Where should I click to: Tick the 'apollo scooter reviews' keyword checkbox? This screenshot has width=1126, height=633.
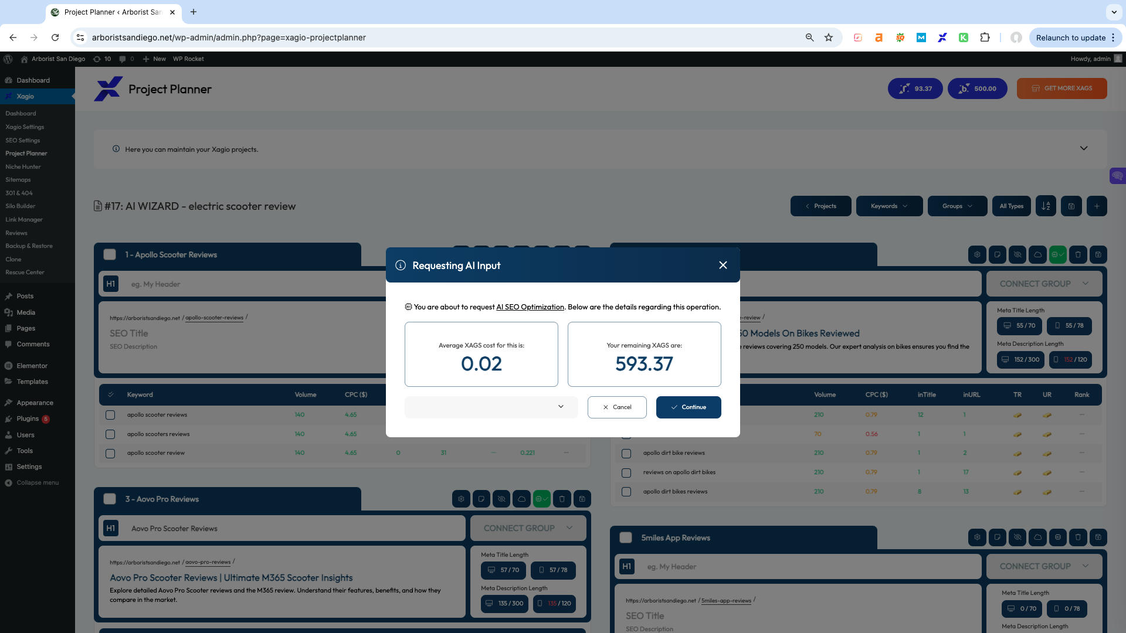pyautogui.click(x=110, y=415)
